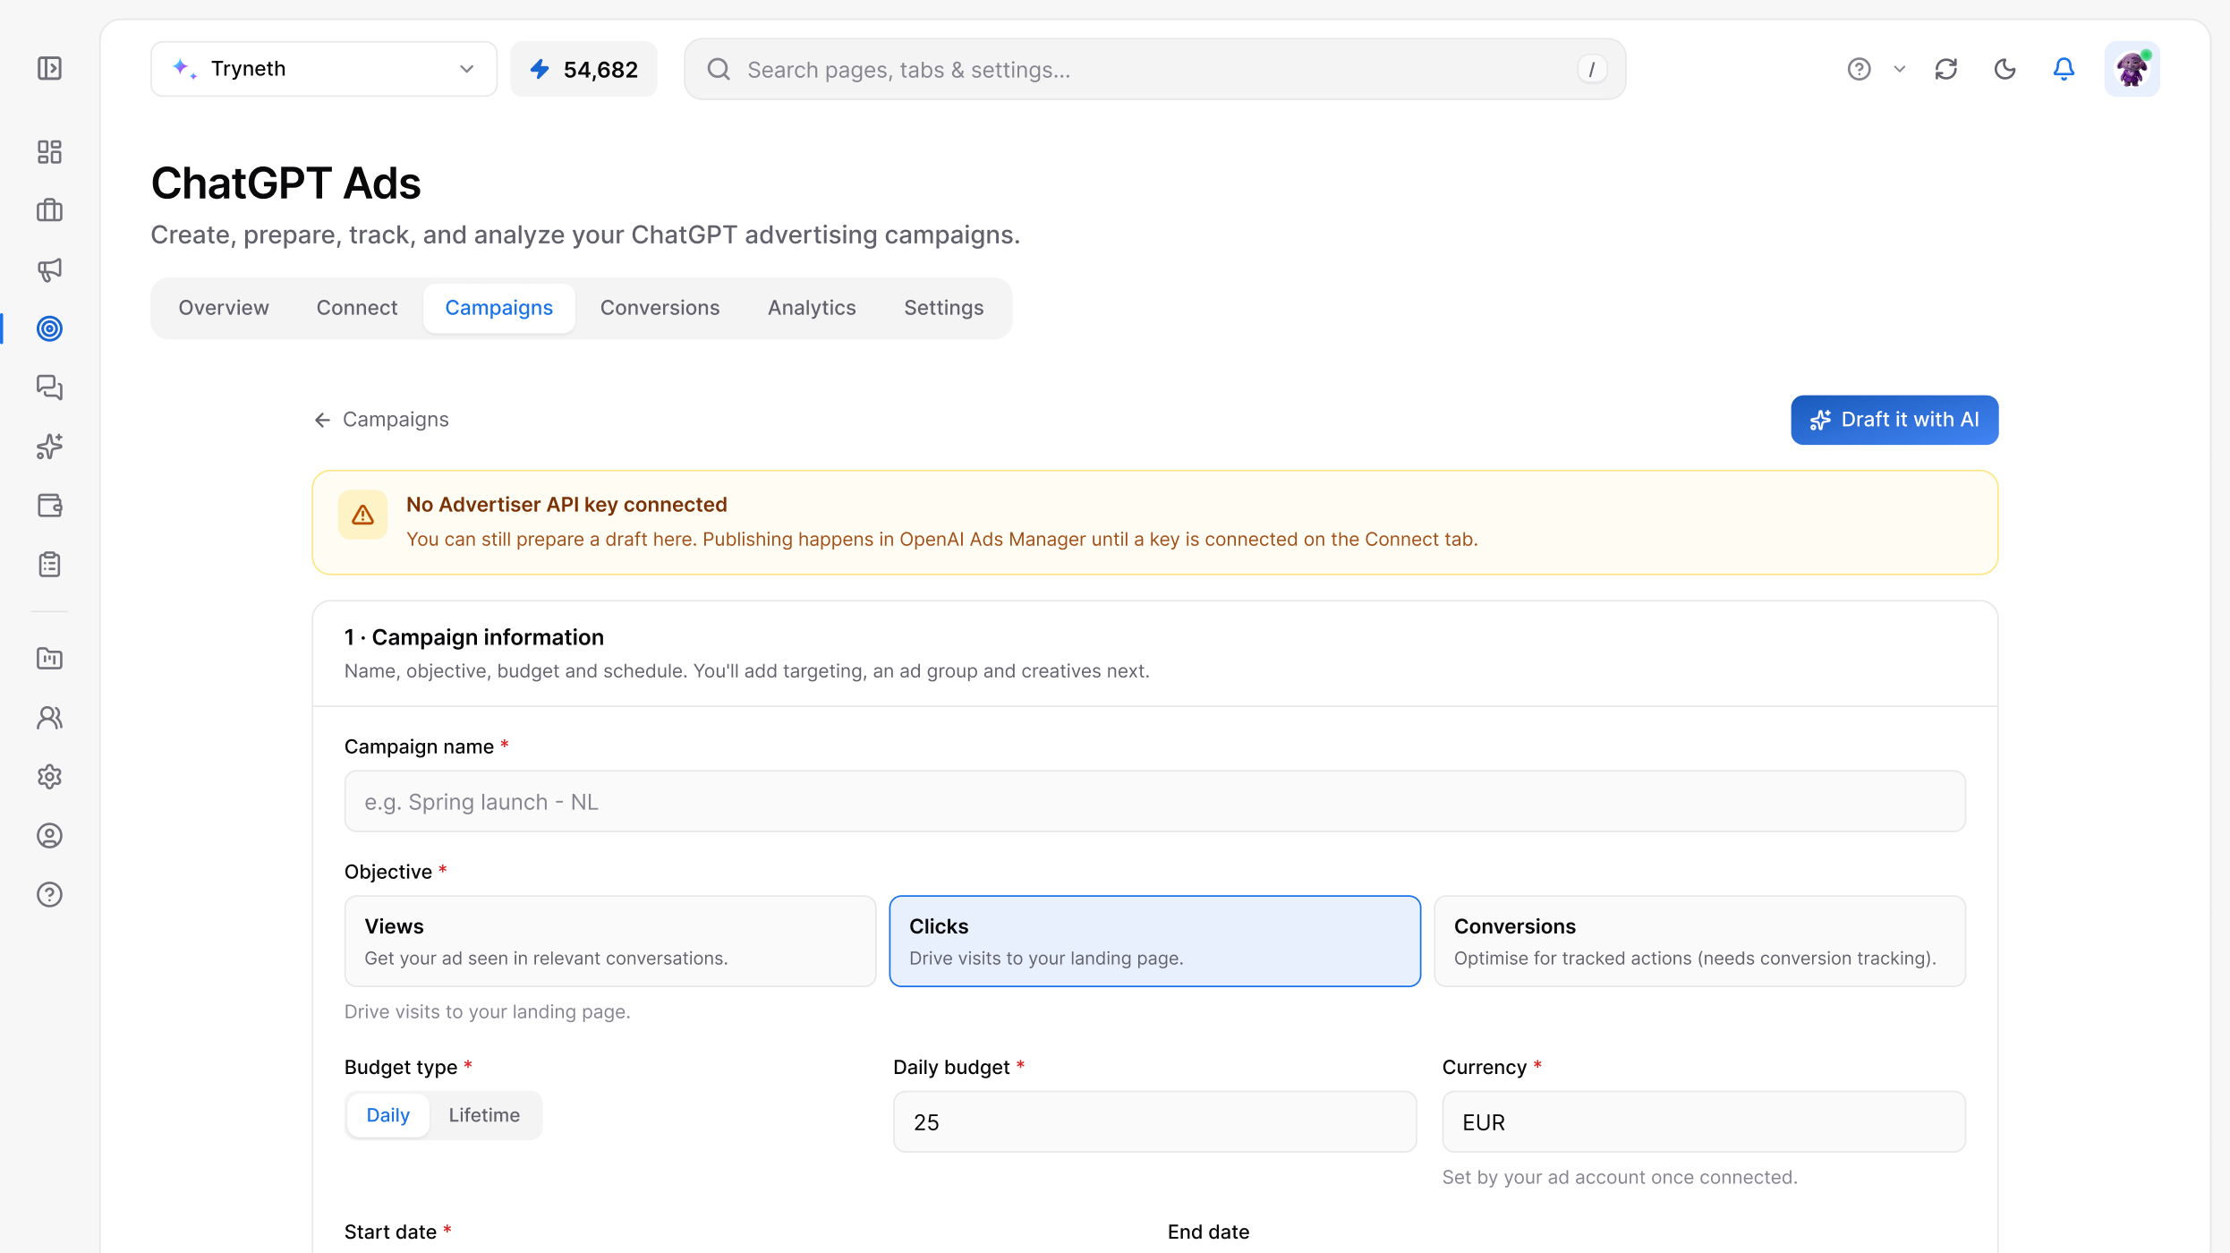This screenshot has width=2230, height=1253.
Task: Select the Views objective
Action: pos(610,942)
